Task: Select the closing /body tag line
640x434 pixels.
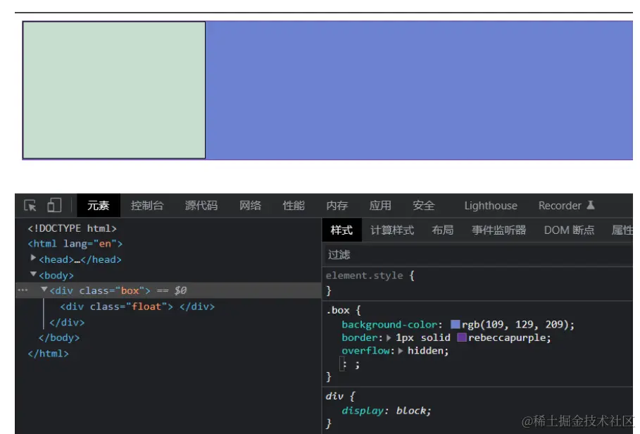Action: pyautogui.click(x=58, y=337)
